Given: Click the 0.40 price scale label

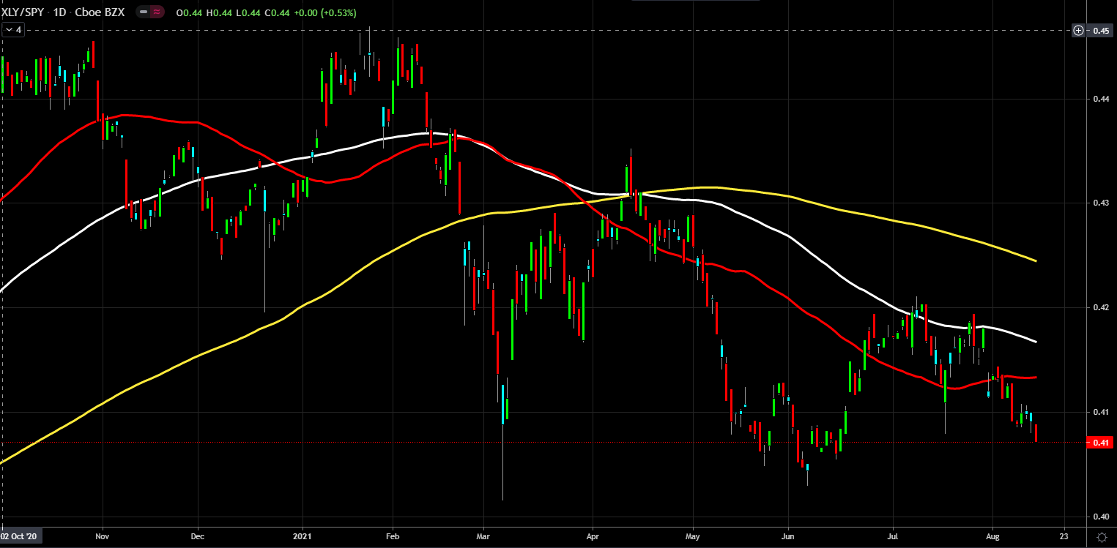Looking at the screenshot, I should coord(1100,516).
